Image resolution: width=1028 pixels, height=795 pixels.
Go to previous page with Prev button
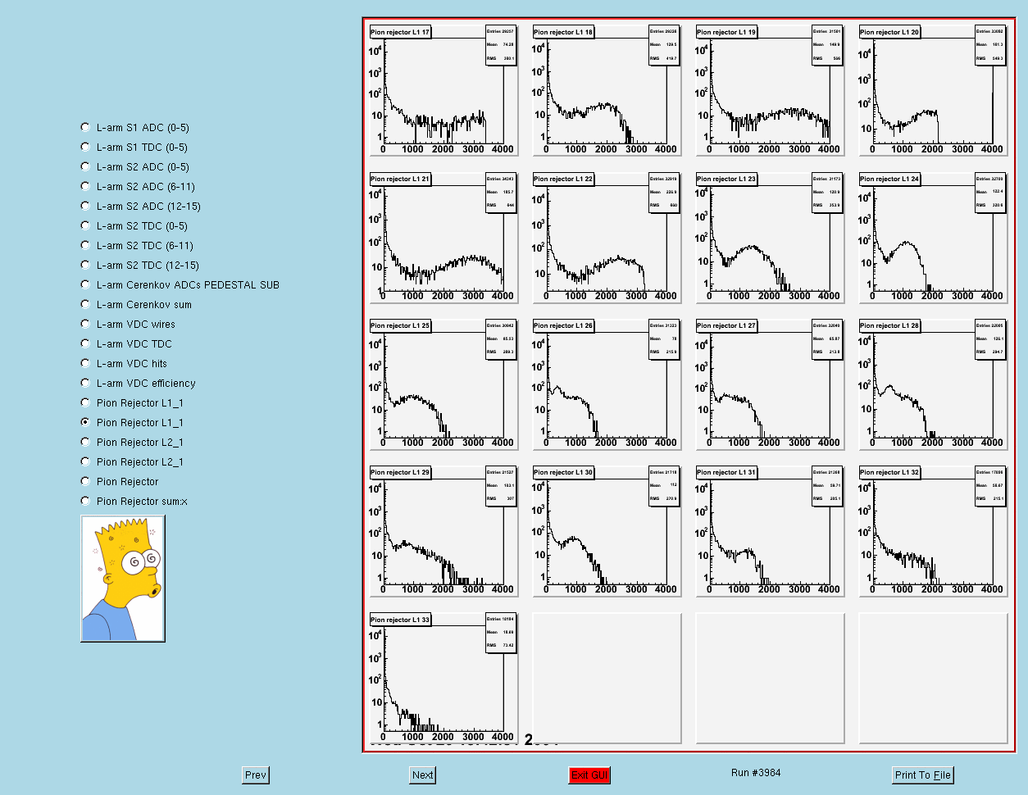pos(256,775)
